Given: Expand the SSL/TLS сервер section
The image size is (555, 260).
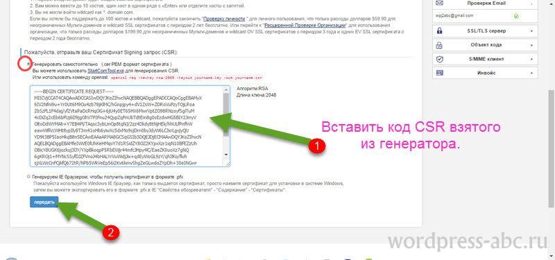Looking at the screenshot, I should (x=531, y=31).
